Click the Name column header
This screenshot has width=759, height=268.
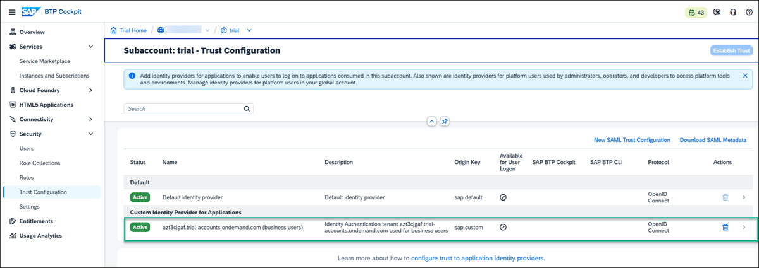click(170, 162)
